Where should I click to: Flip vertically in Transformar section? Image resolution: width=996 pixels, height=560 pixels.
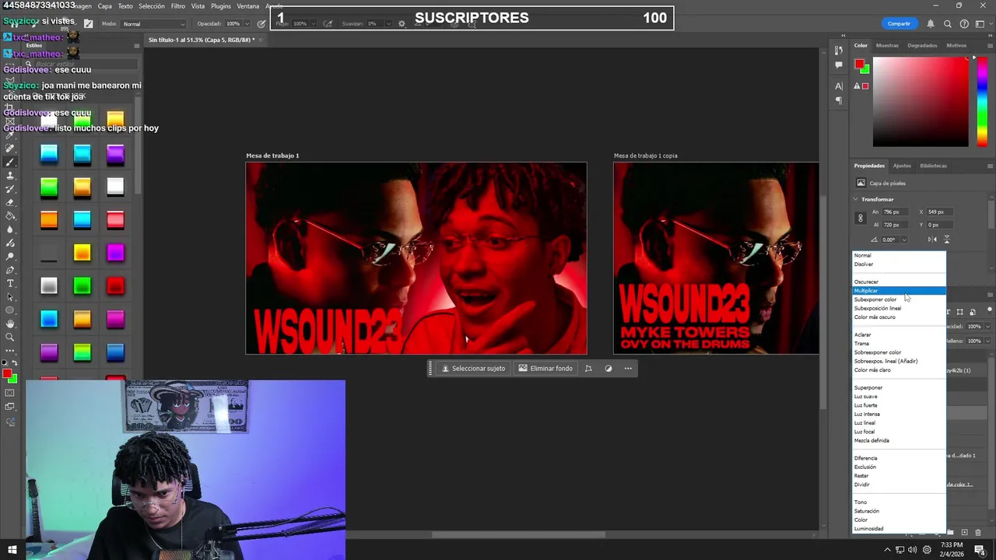(946, 240)
